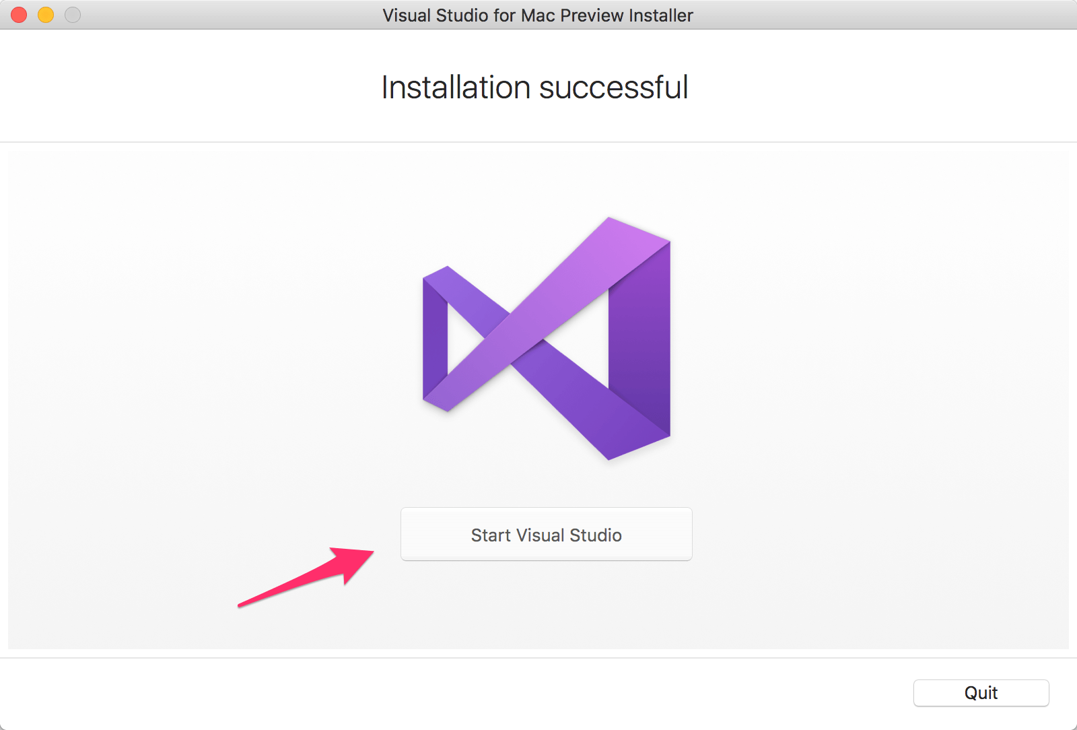Click the right chevron of the VS mark

point(643,337)
